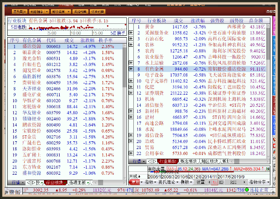Open the 常用 indicator menu
The image size is (280, 199).
coord(135,182)
